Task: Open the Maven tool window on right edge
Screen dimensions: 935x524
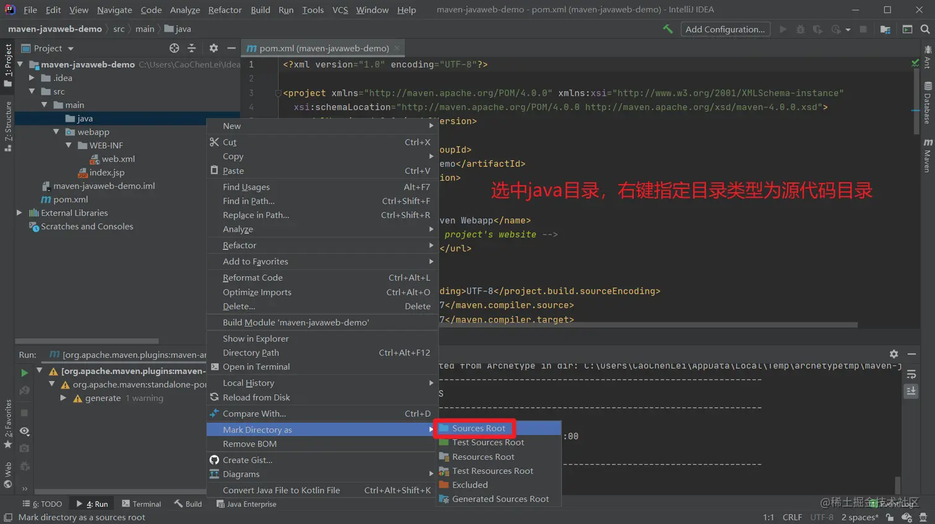Action: coord(928,155)
